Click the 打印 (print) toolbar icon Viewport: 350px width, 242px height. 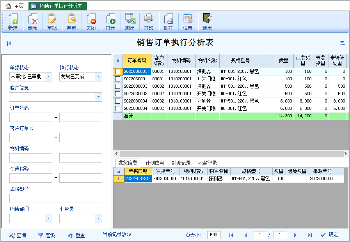pos(149,22)
